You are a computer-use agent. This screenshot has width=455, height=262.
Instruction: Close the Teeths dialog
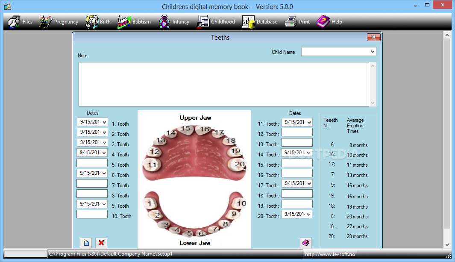click(373, 37)
